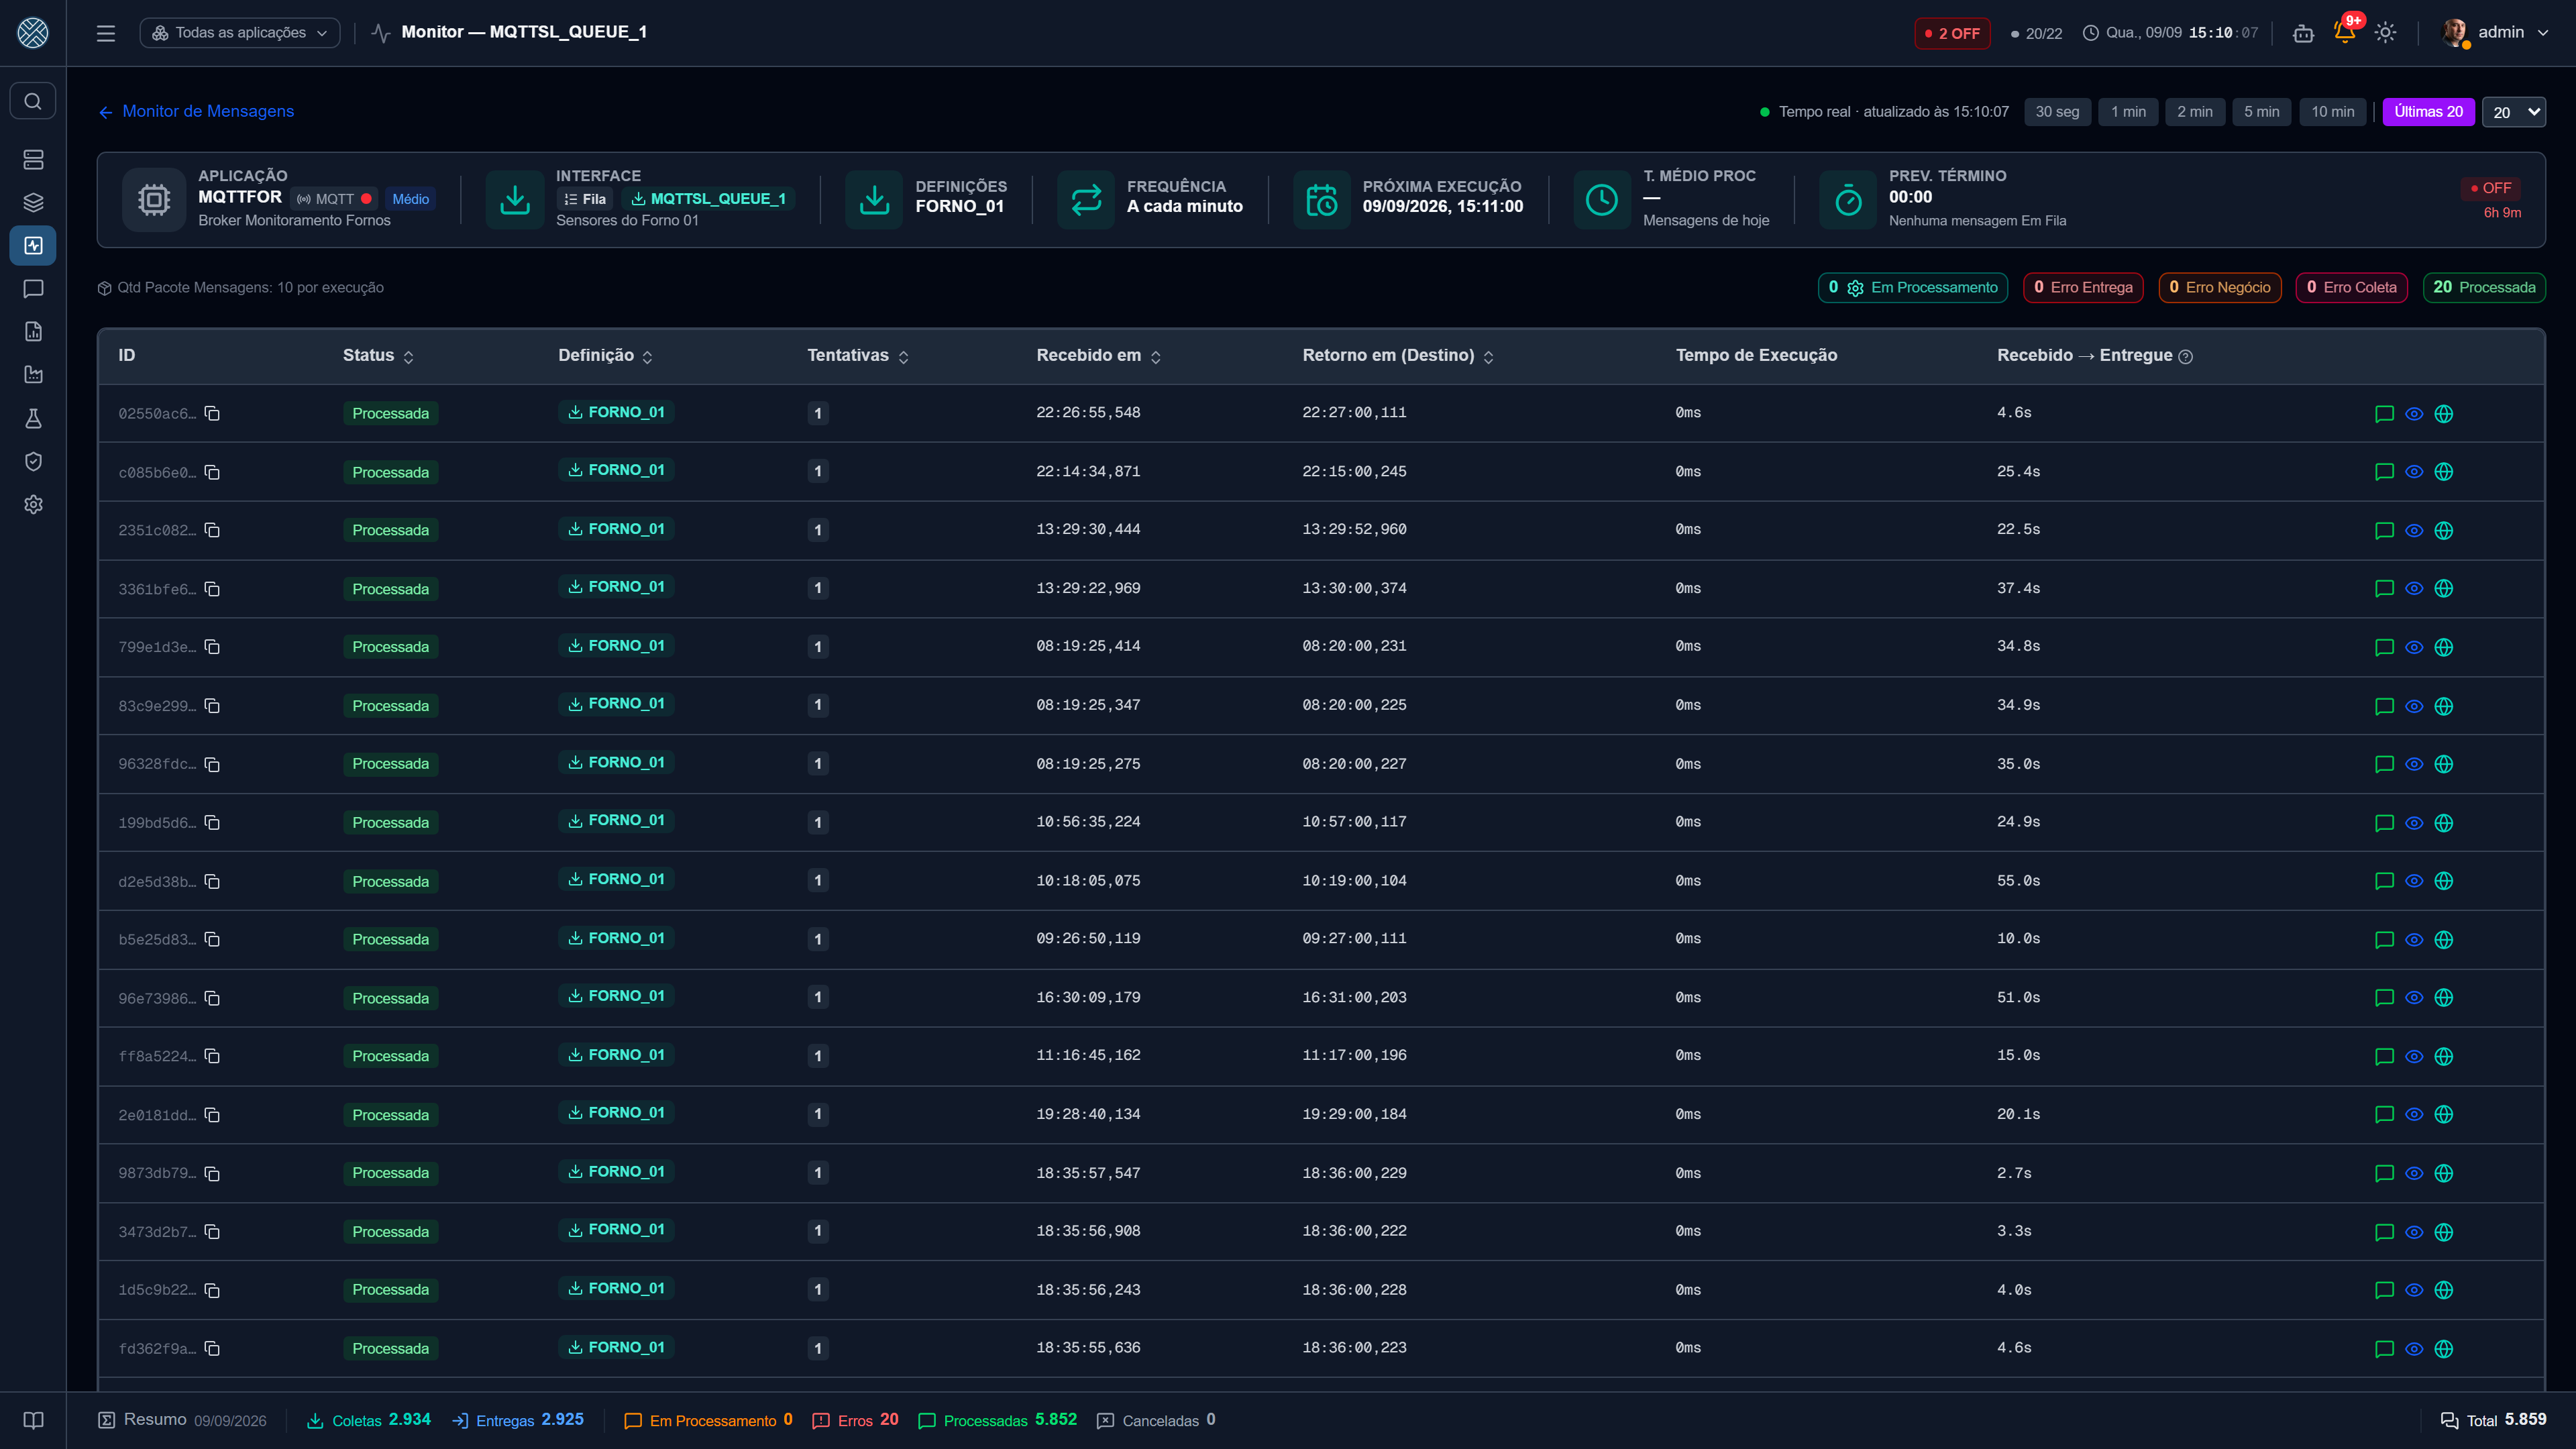Image resolution: width=2576 pixels, height=1449 pixels.
Task: Open the chart icon in sidebar
Action: 33,375
